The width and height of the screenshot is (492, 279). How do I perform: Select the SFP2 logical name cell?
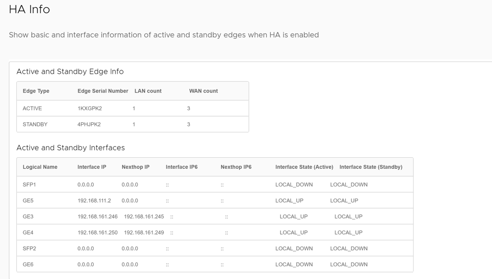tap(29, 249)
